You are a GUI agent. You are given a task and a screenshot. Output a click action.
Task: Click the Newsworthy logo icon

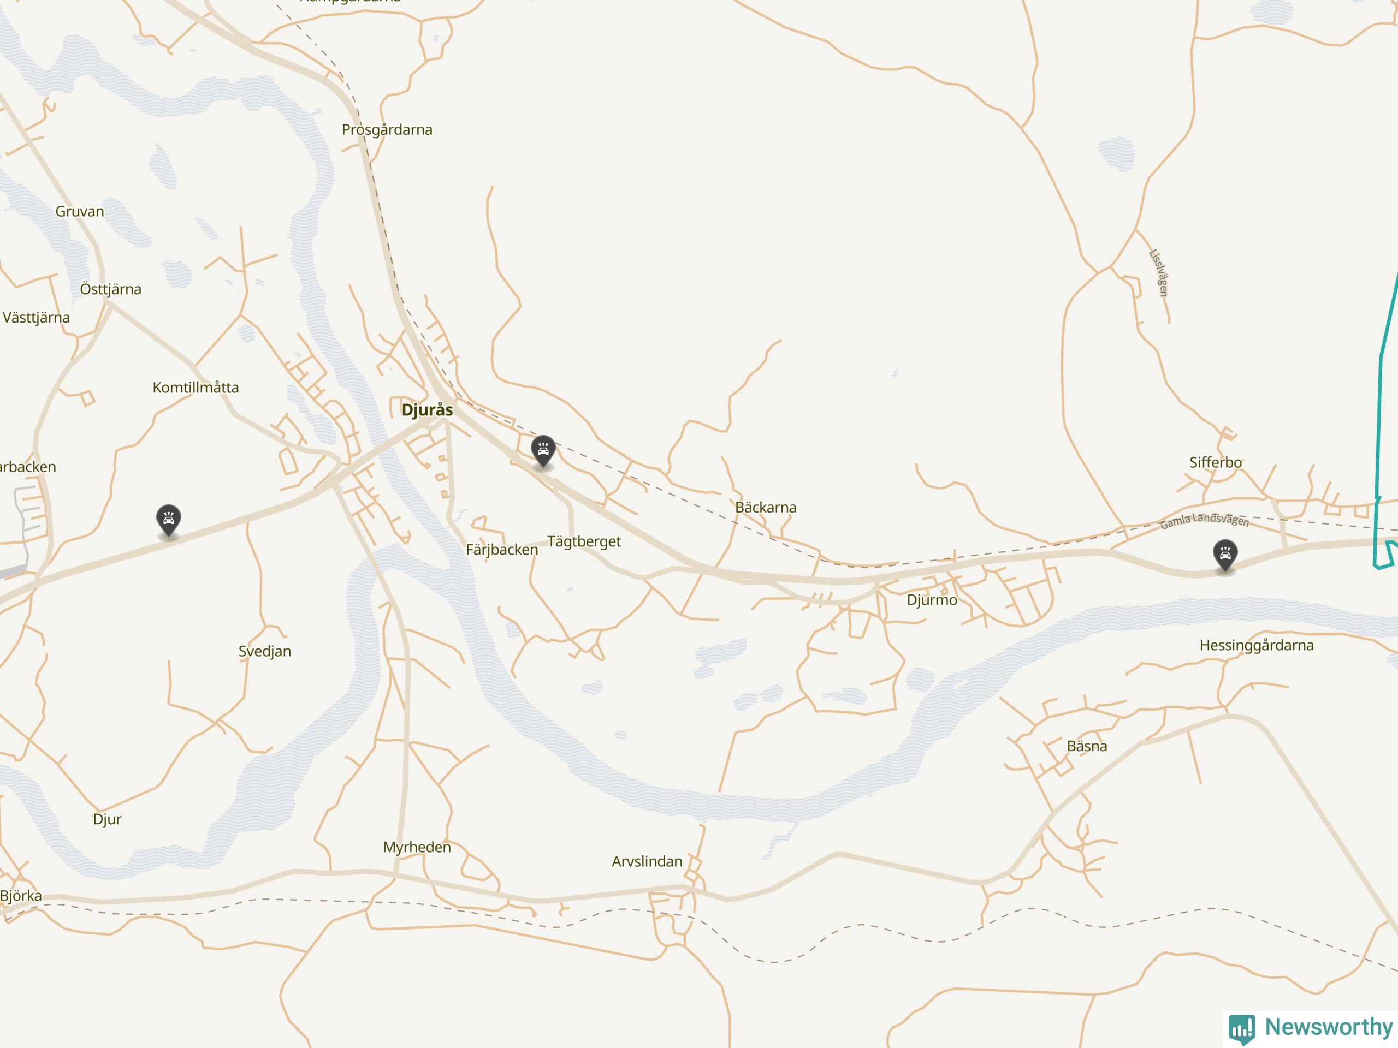pyautogui.click(x=1242, y=1028)
